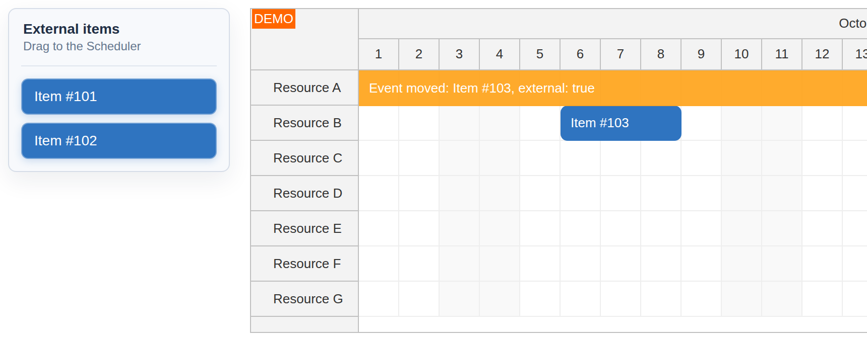The image size is (867, 341).
Task: Select the Resource D row header
Action: [x=304, y=194]
